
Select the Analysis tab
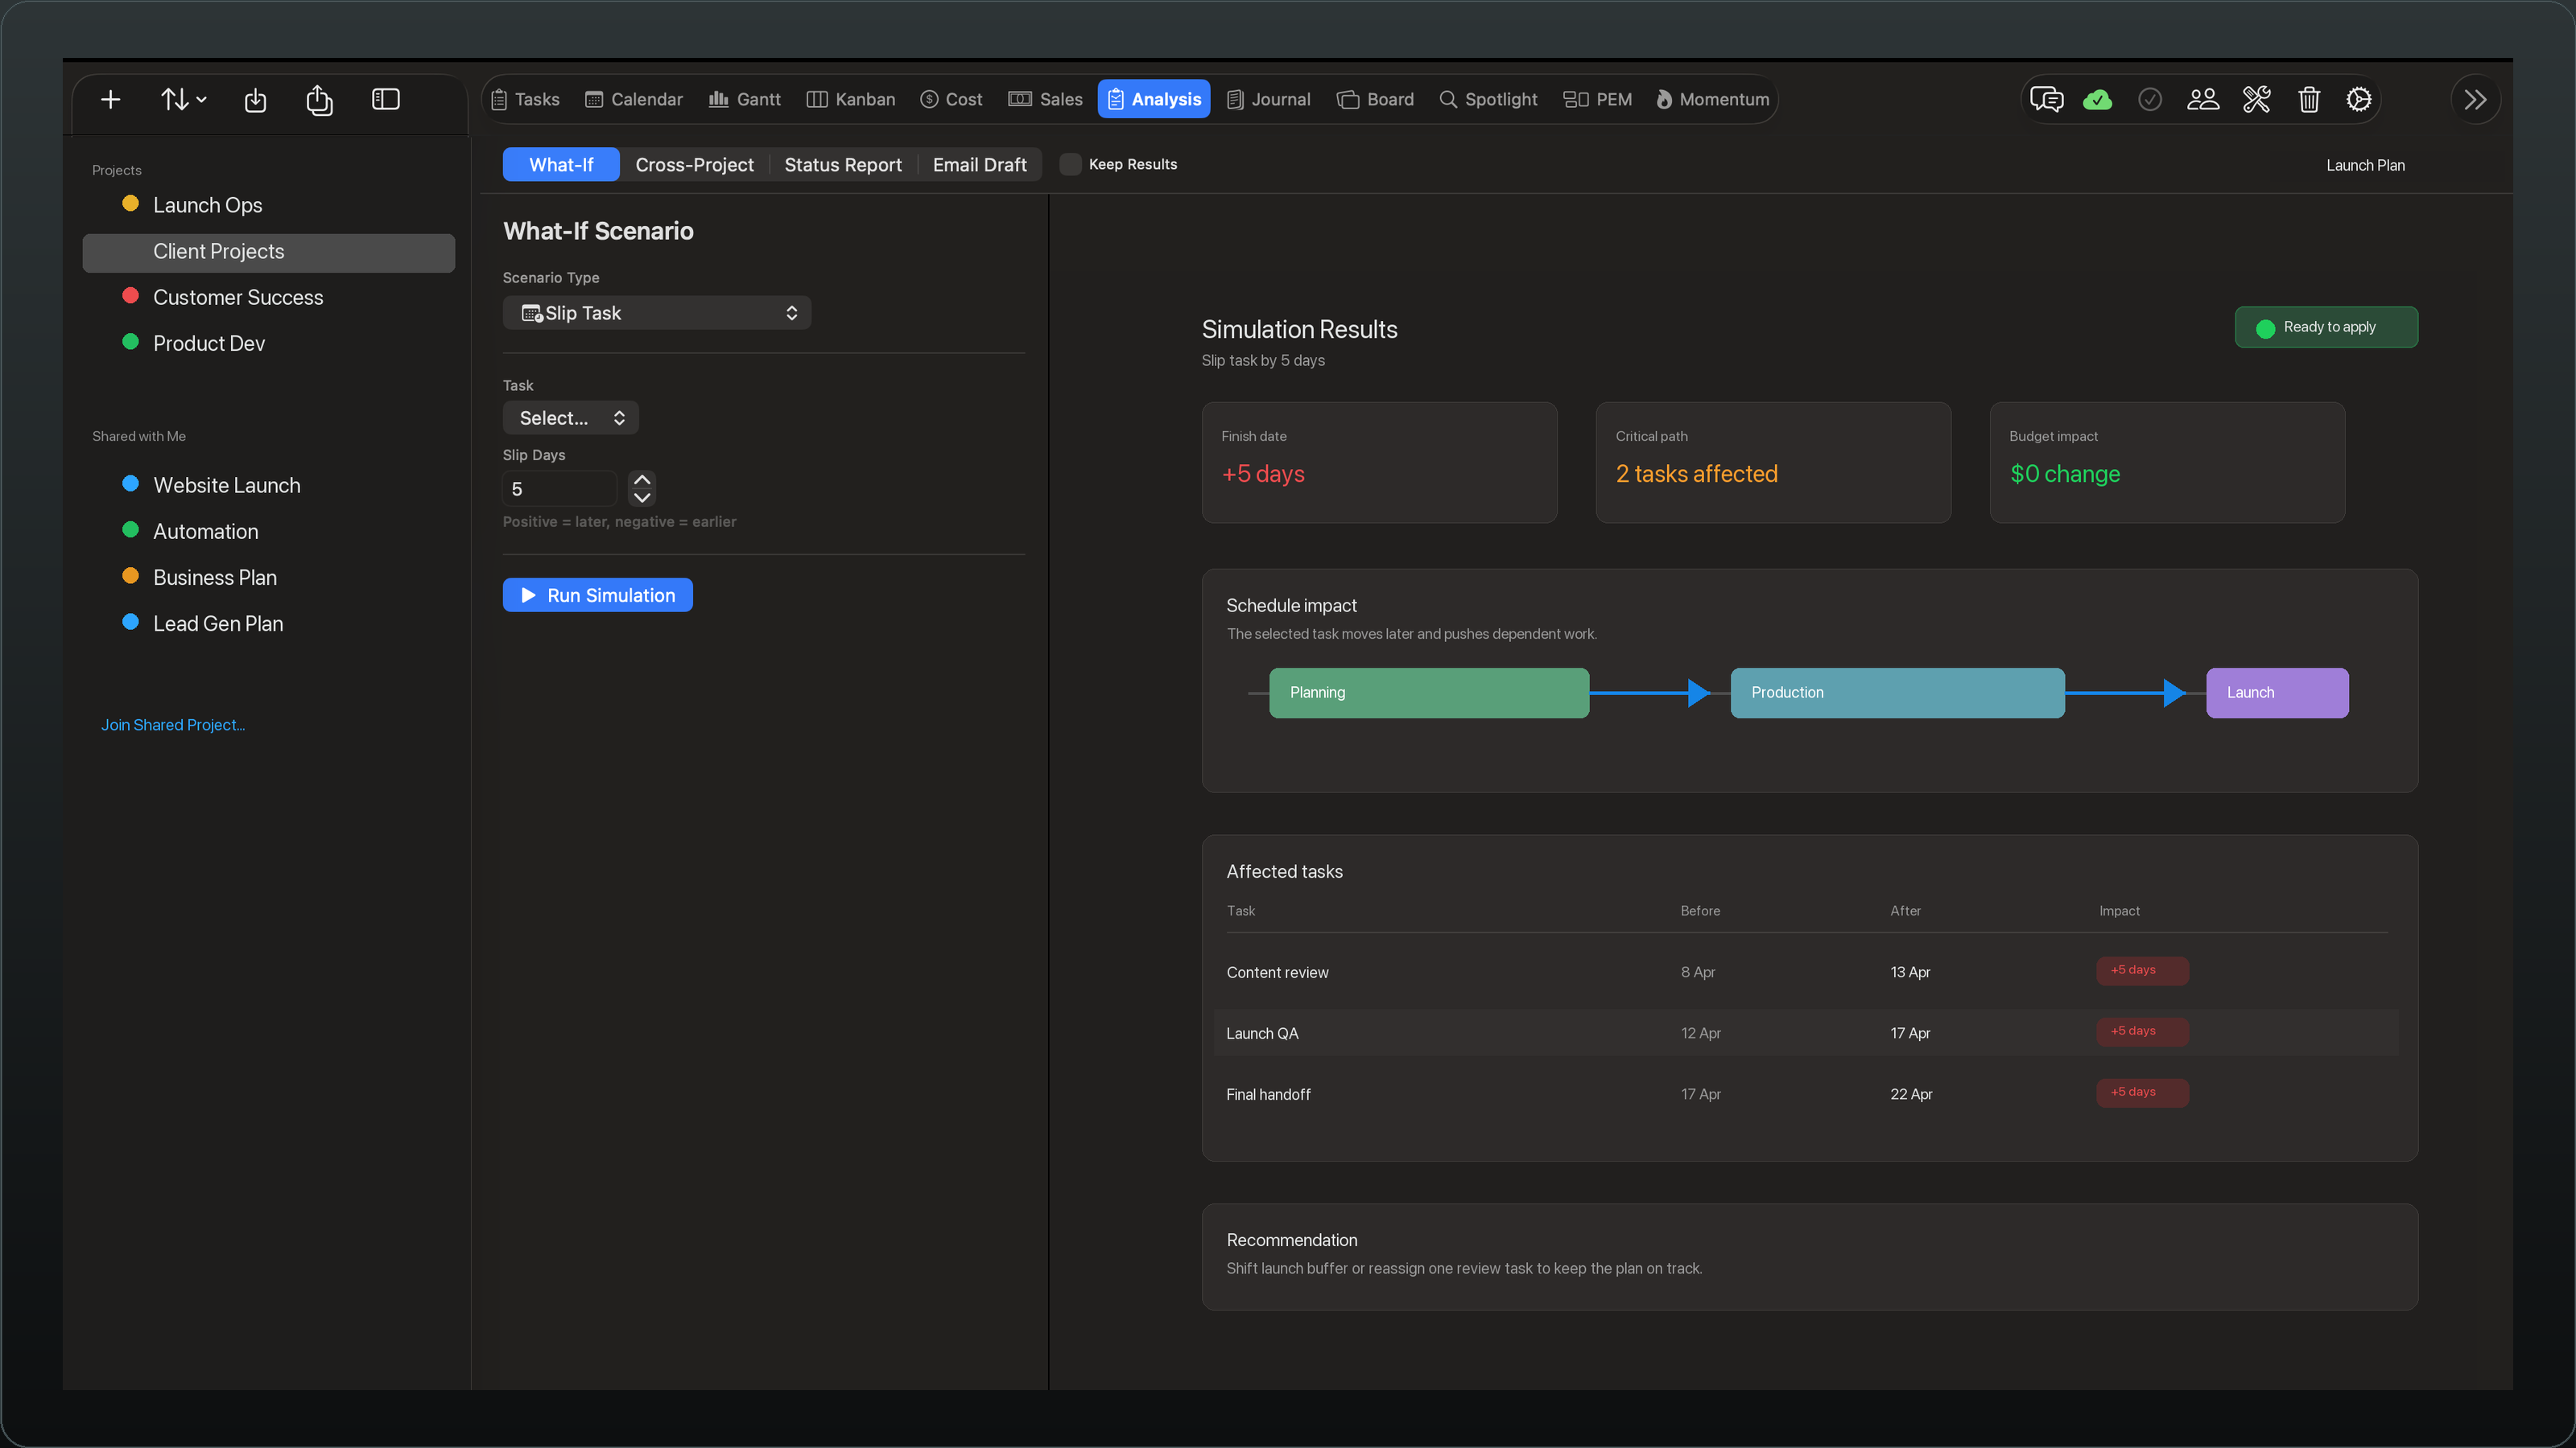pos(1154,100)
